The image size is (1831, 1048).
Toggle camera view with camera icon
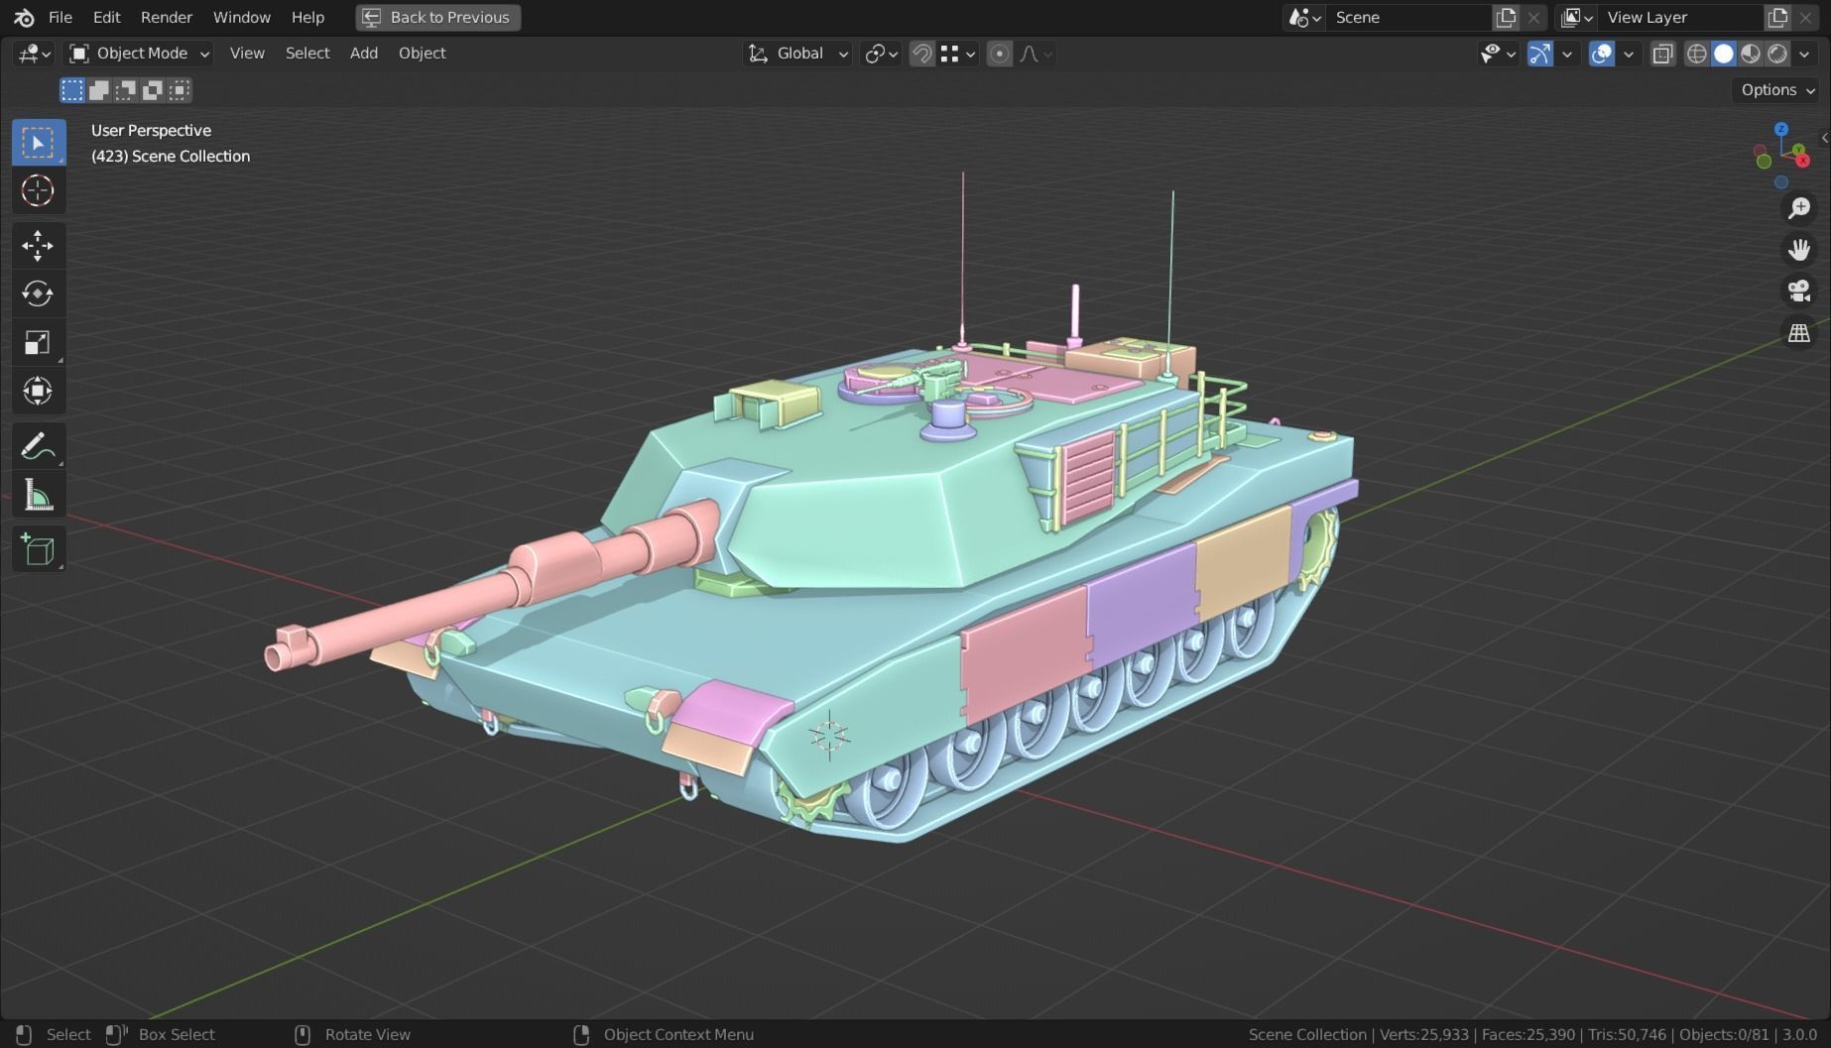pos(1799,291)
